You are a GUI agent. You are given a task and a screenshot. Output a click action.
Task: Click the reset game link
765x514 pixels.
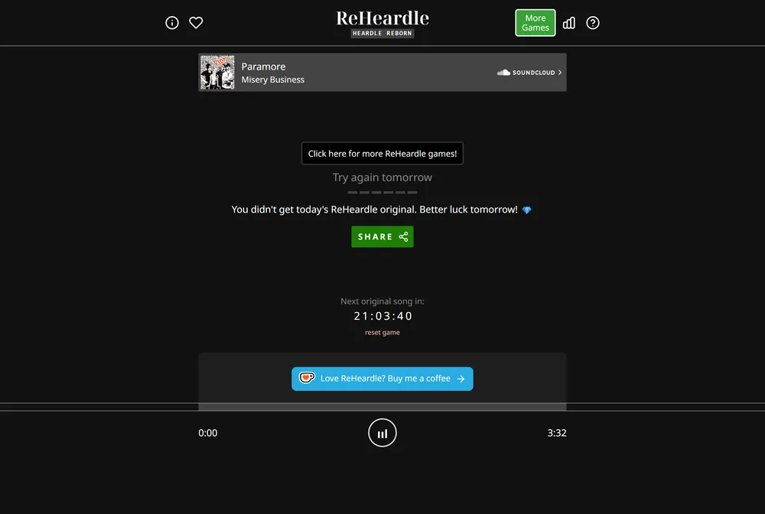[382, 333]
